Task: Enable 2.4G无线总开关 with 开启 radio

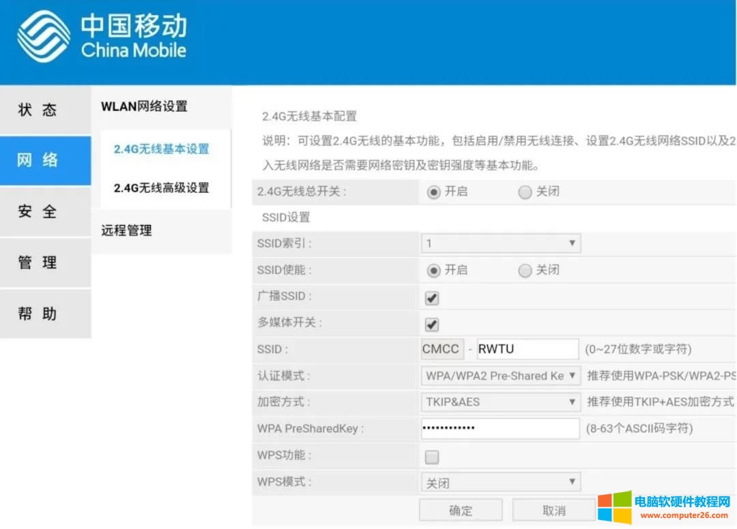Action: pos(433,192)
